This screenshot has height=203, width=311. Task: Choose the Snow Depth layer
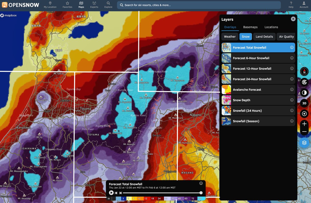pyautogui.click(x=258, y=100)
